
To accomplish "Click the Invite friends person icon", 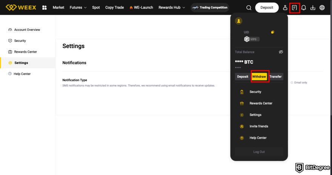I will [x=242, y=126].
